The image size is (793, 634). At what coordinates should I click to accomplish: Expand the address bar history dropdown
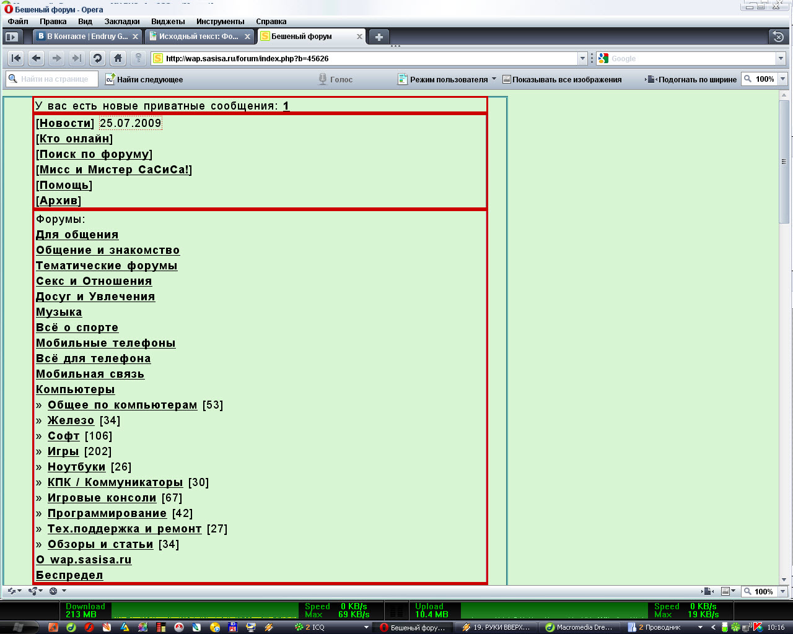[x=582, y=58]
